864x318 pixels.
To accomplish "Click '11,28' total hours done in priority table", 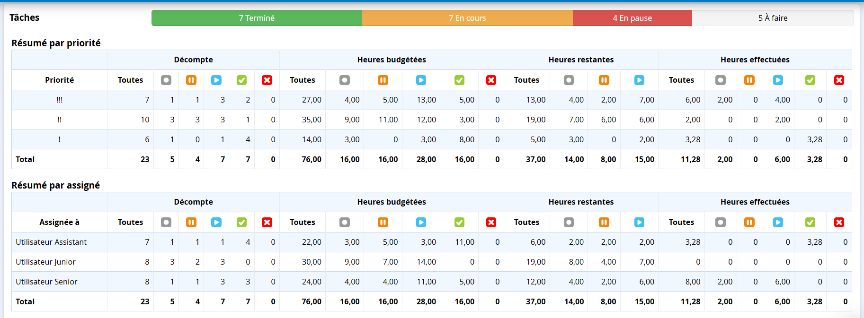I will [690, 159].
